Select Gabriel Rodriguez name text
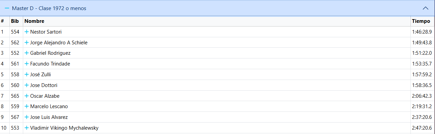The image size is (435, 134). click(x=50, y=53)
